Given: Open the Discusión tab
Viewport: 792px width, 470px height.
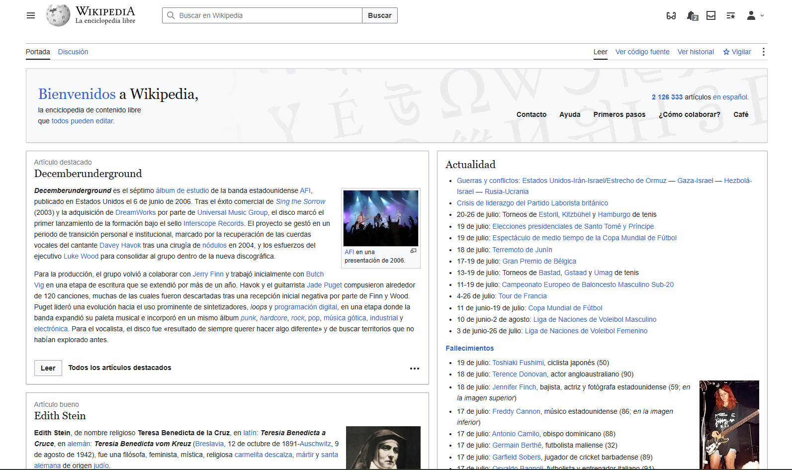Looking at the screenshot, I should coord(73,52).
